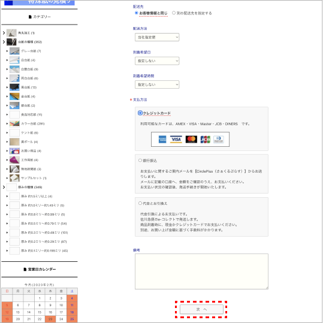Screen dimensions: 323x323
Task: Open 厚み 約1.0ミリ〜約1.49ミリ category link
Action: click(x=43, y=206)
